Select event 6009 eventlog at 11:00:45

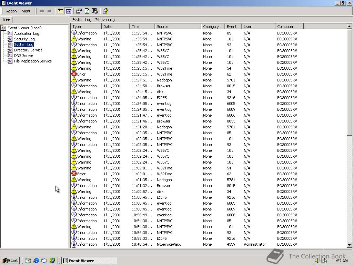[x=187, y=209]
